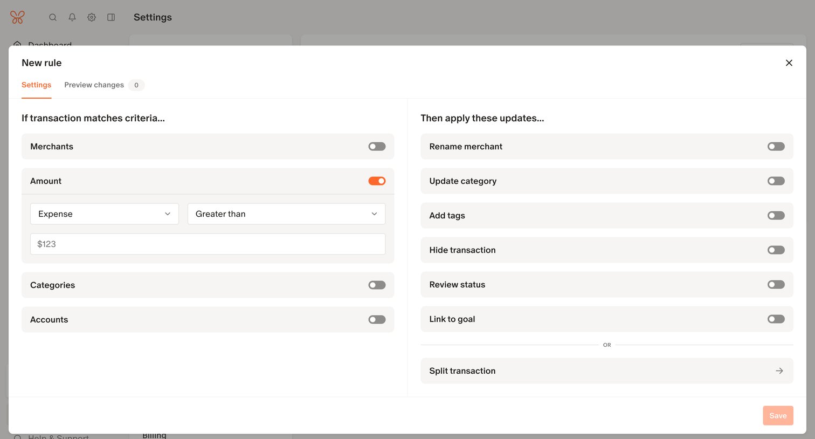Click the "Rename merchant" label
This screenshot has width=815, height=439.
pyautogui.click(x=466, y=147)
